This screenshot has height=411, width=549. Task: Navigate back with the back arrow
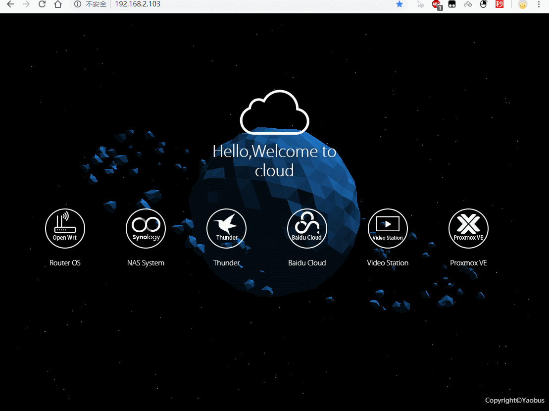pos(11,4)
